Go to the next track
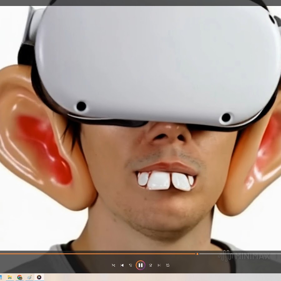Viewport: 281px width, 281px height. tap(159, 265)
